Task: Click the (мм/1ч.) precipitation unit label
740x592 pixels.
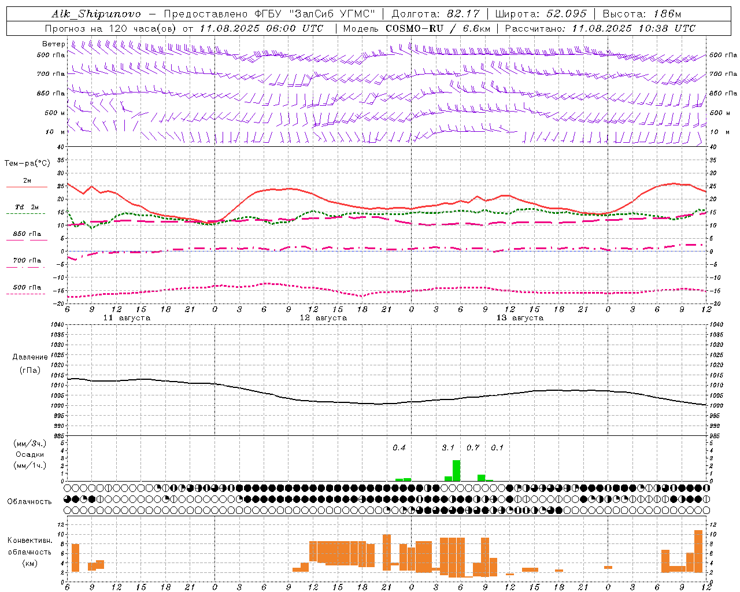Action: click(29, 465)
